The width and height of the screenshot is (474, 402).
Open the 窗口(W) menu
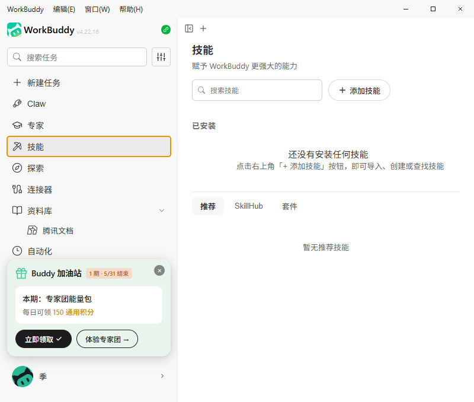97,9
